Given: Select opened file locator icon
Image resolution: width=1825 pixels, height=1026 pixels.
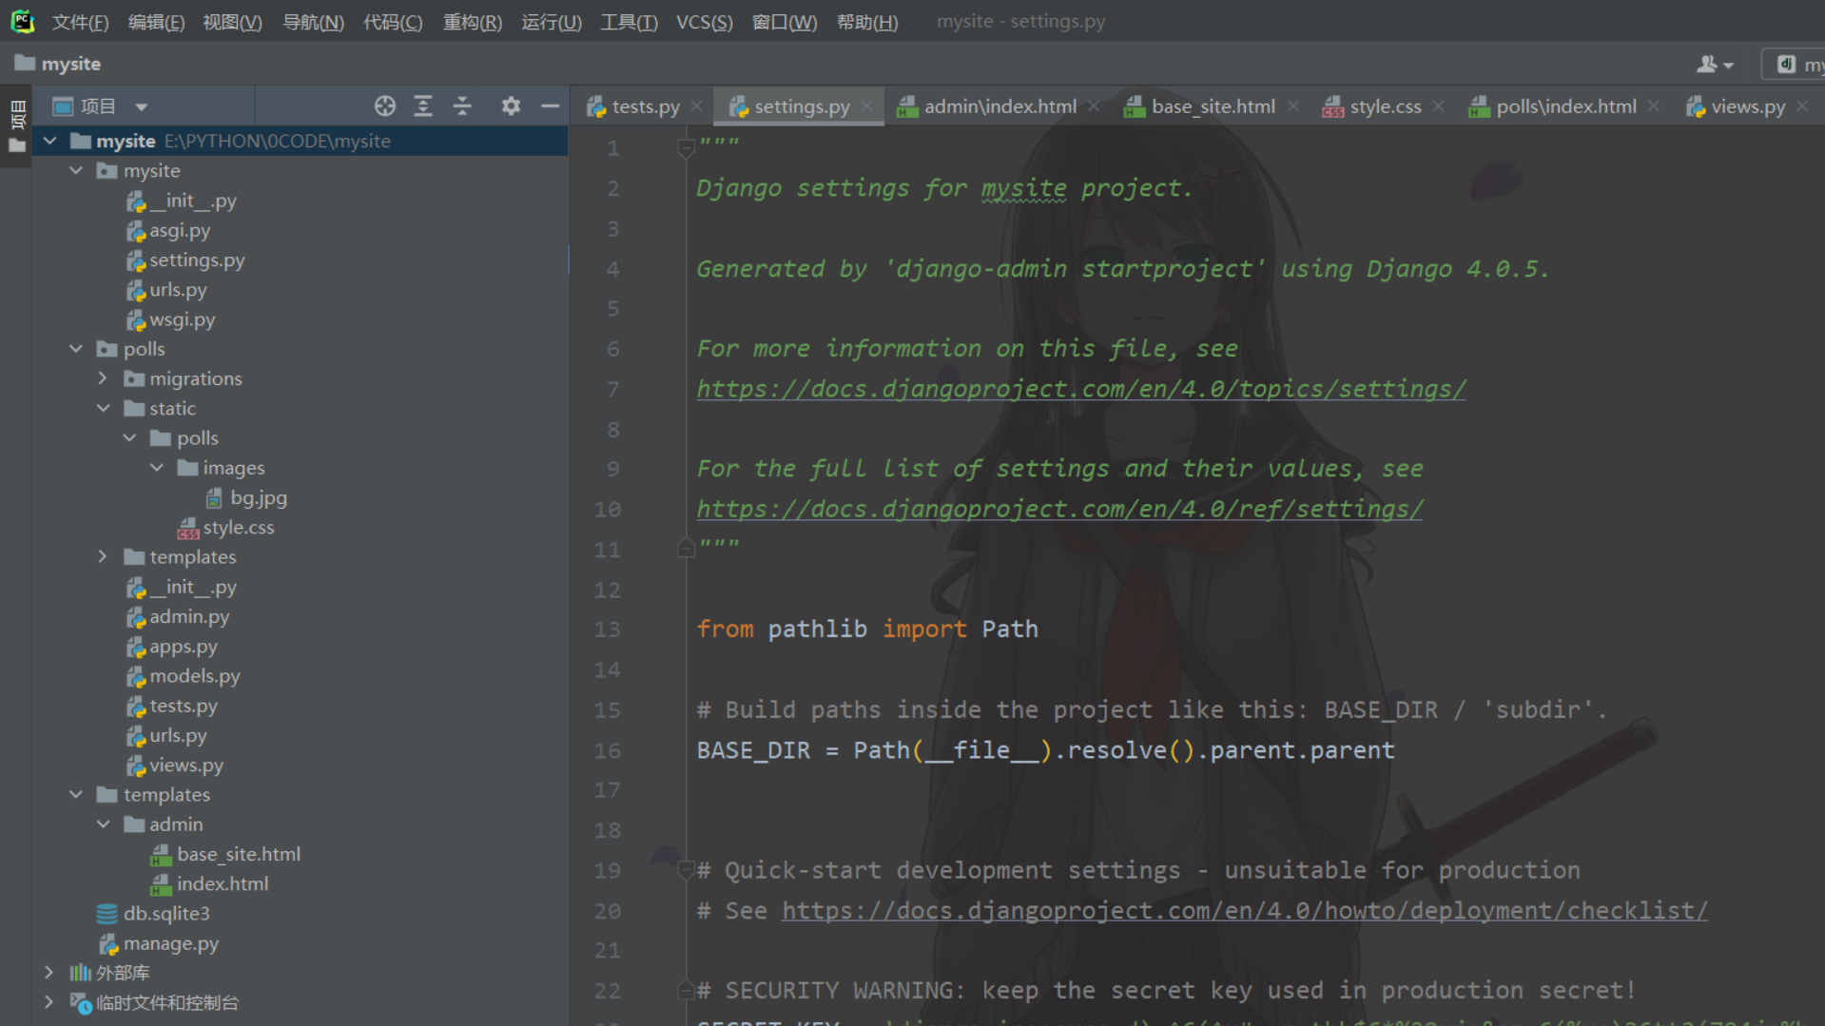Looking at the screenshot, I should pos(384,106).
